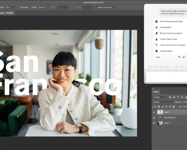The image size is (187, 150).
Task: Click the eraser icon beside Remove distracting objects
Action: tap(156, 33)
